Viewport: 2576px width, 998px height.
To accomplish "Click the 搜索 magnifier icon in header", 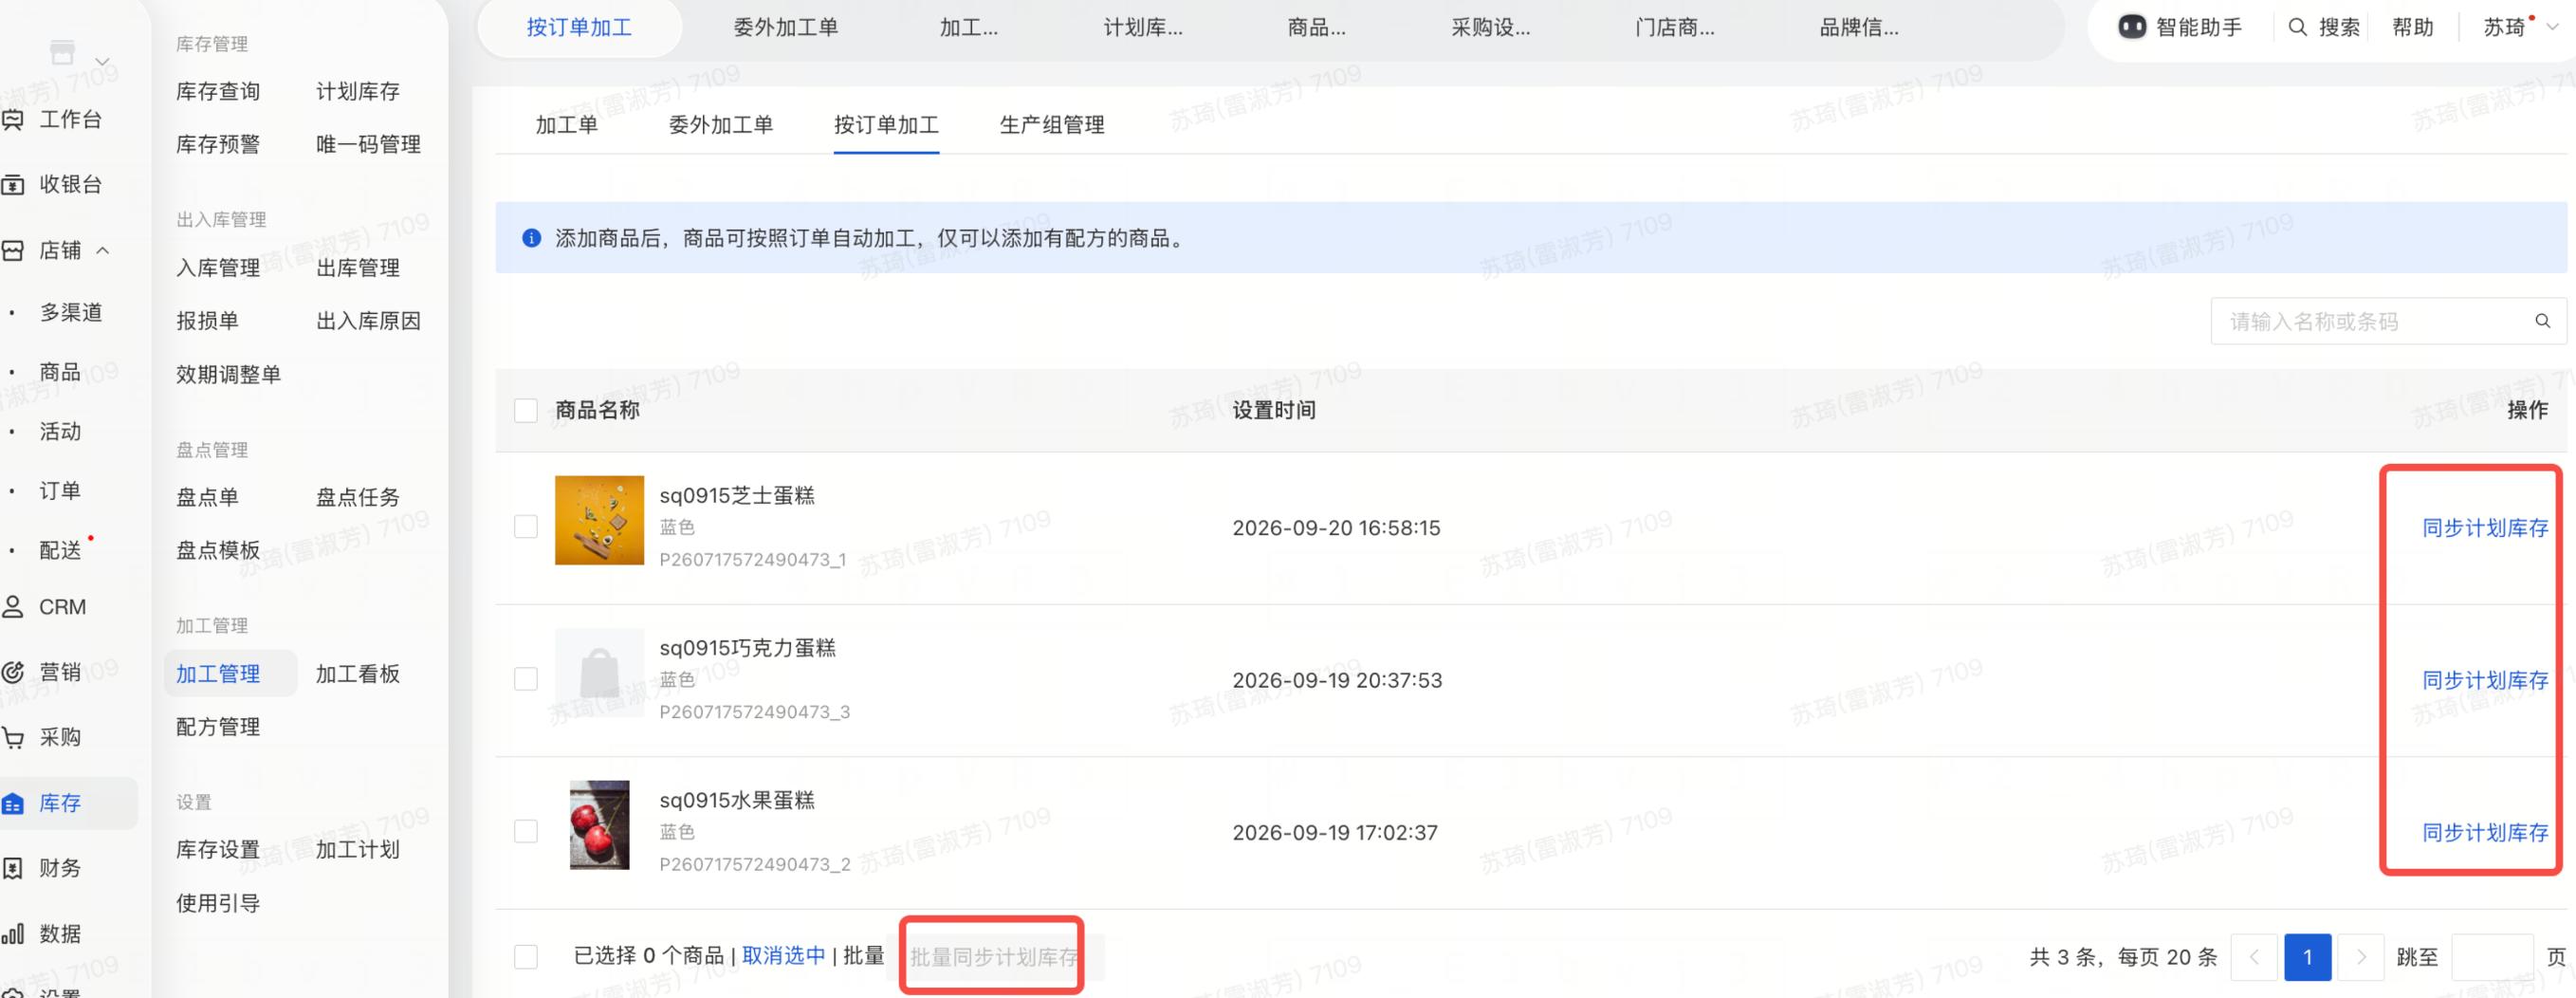I will 2298,27.
